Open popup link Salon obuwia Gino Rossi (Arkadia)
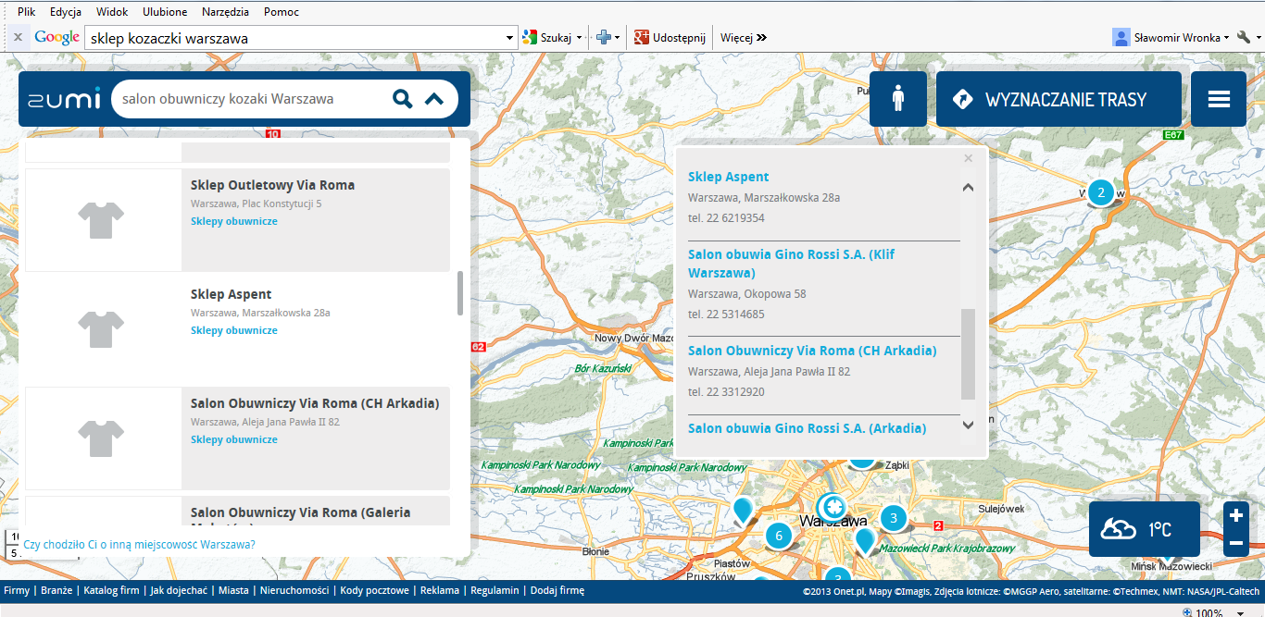The height and width of the screenshot is (617, 1265). pyautogui.click(x=807, y=428)
